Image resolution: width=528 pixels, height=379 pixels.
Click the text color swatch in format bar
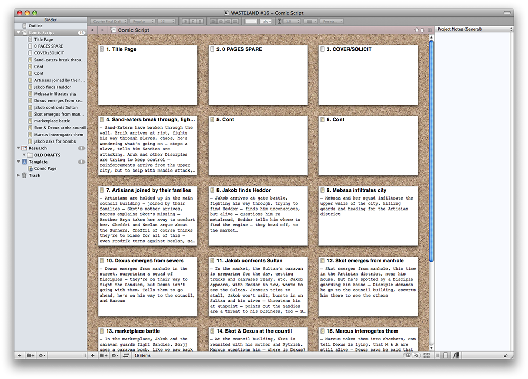pyautogui.click(x=251, y=21)
